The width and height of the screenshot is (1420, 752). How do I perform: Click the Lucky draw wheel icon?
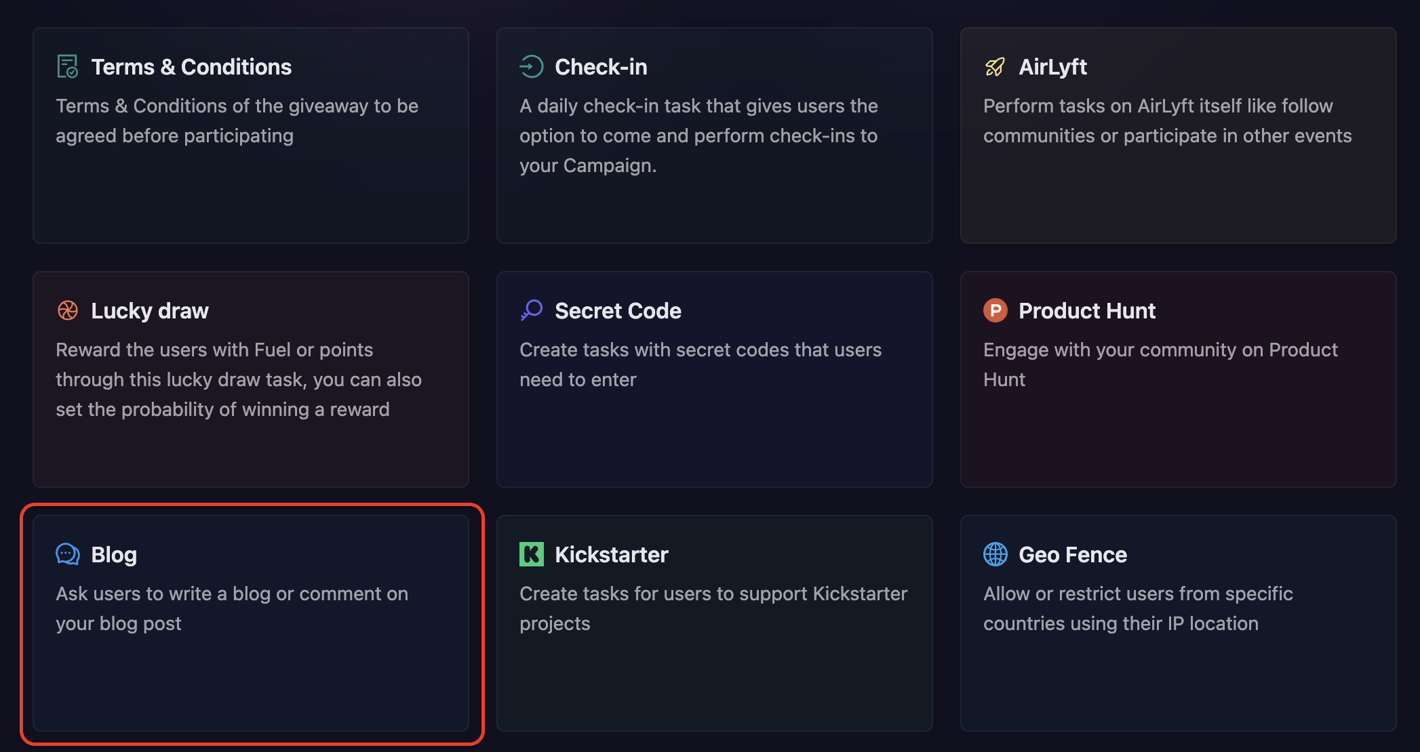click(x=67, y=310)
